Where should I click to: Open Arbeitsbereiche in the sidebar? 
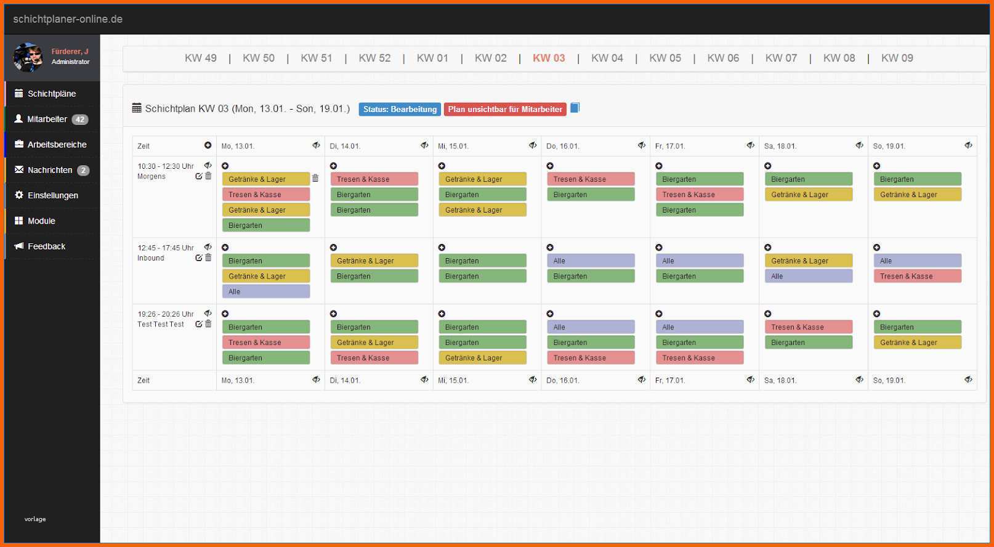52,144
